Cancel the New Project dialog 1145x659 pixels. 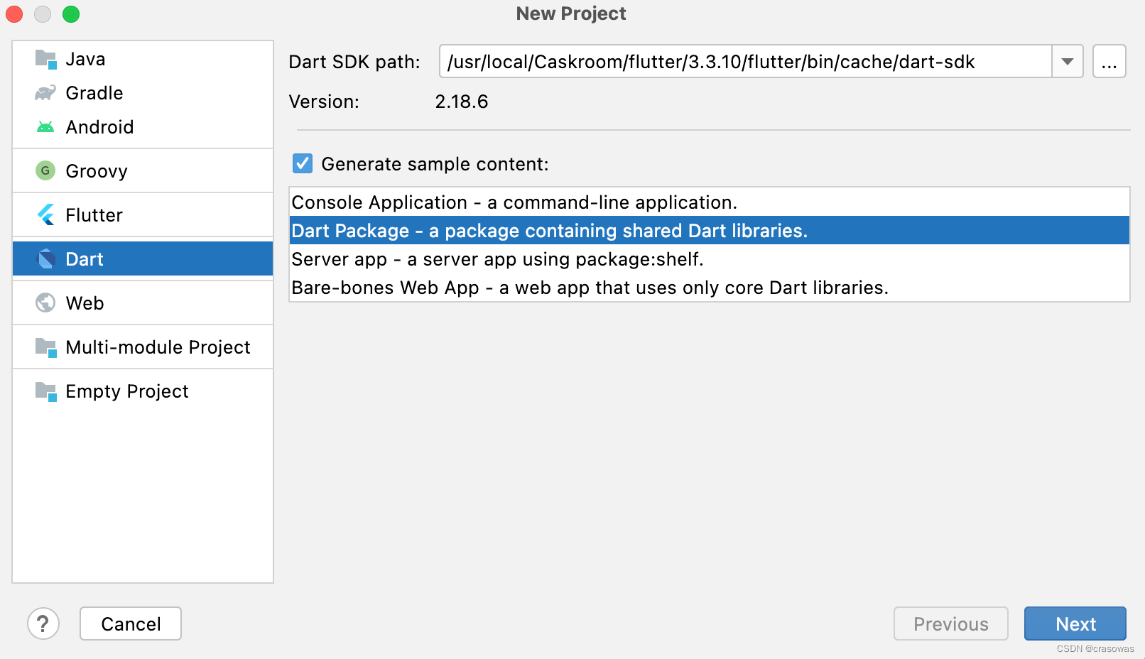pyautogui.click(x=130, y=623)
